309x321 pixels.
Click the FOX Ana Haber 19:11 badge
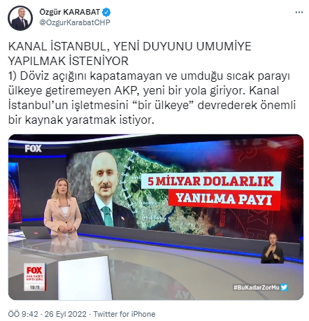(34, 277)
